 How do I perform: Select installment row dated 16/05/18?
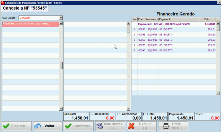pos(174,51)
